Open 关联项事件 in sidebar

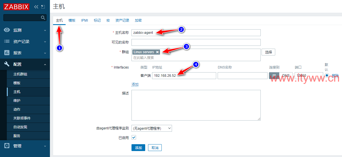coord(28,118)
